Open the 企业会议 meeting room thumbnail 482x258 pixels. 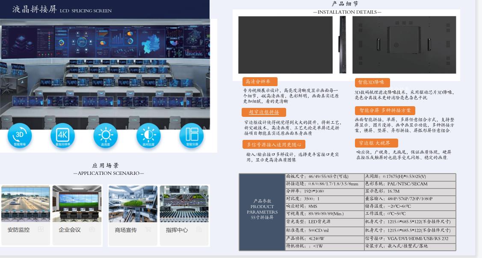click(77, 203)
